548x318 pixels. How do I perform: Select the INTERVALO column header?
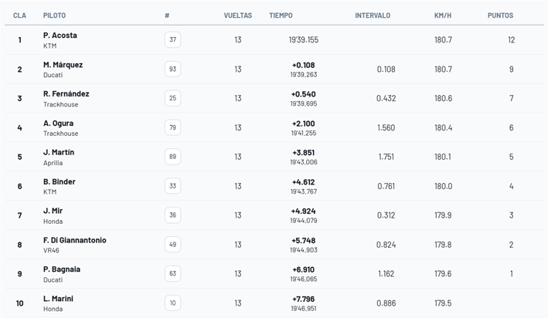coord(373,15)
